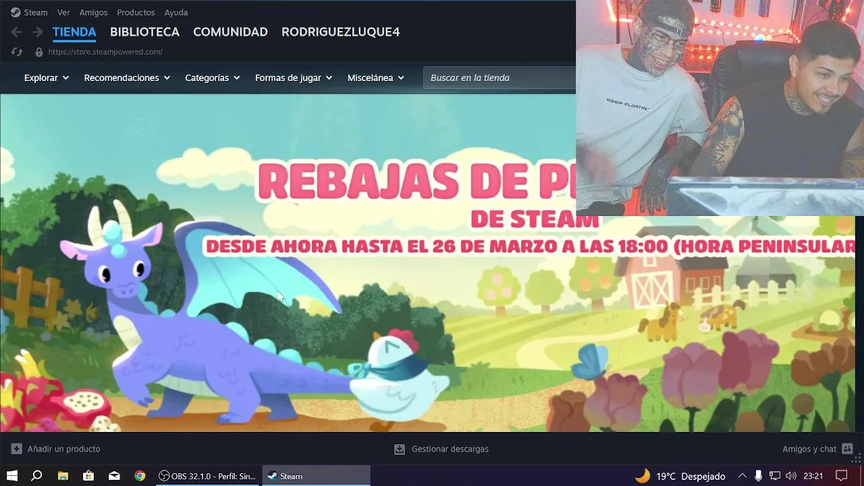The height and width of the screenshot is (486, 864).
Task: Expand the Categorías dropdown
Action: coord(213,78)
